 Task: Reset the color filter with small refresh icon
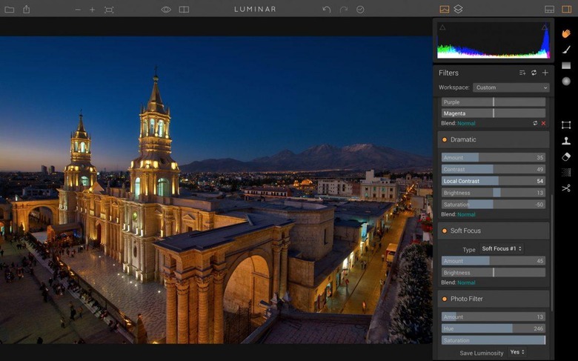pos(535,123)
